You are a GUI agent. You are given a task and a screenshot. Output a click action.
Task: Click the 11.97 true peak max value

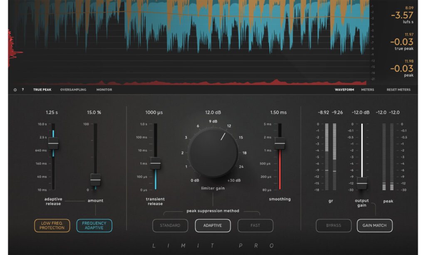point(409,34)
